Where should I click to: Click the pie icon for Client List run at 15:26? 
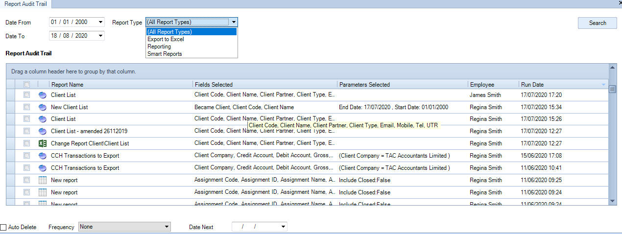(43, 119)
